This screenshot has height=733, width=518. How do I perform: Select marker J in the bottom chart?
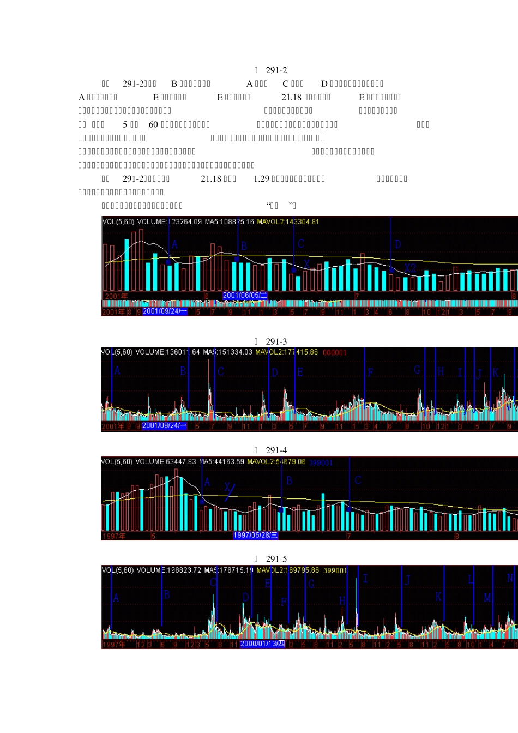pyautogui.click(x=407, y=581)
